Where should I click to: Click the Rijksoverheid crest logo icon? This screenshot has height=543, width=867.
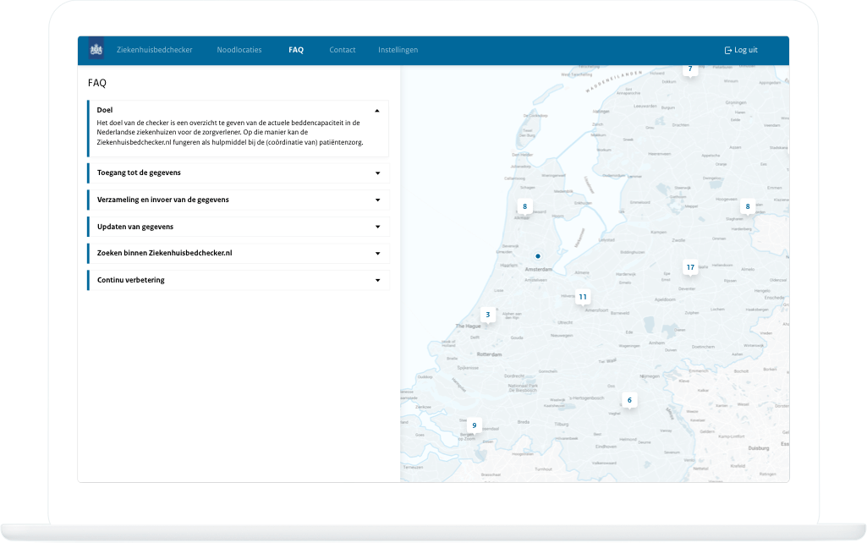96,50
